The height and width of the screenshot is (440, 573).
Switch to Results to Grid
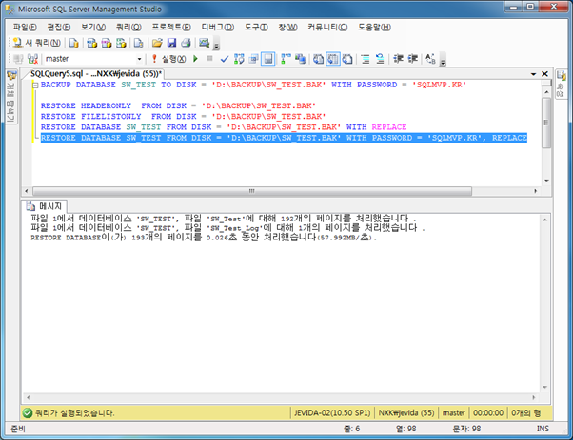pos(333,59)
